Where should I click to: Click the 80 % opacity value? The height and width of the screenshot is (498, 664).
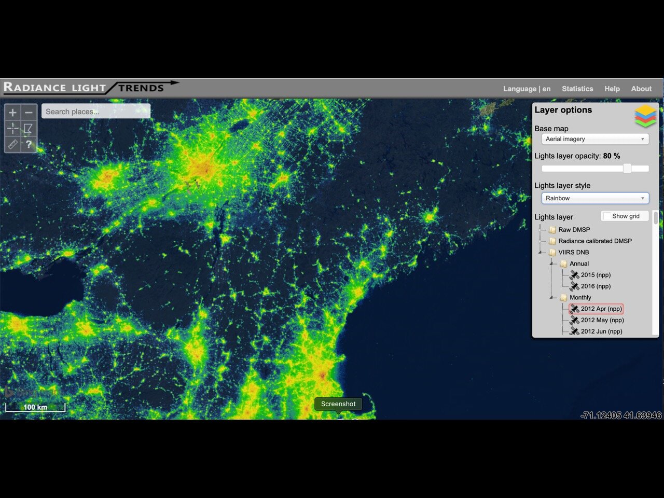(612, 156)
